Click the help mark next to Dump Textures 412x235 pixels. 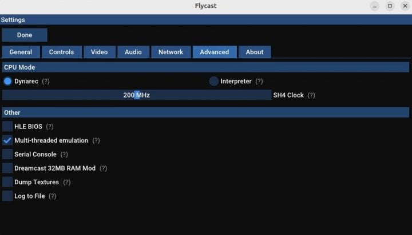pyautogui.click(x=67, y=183)
